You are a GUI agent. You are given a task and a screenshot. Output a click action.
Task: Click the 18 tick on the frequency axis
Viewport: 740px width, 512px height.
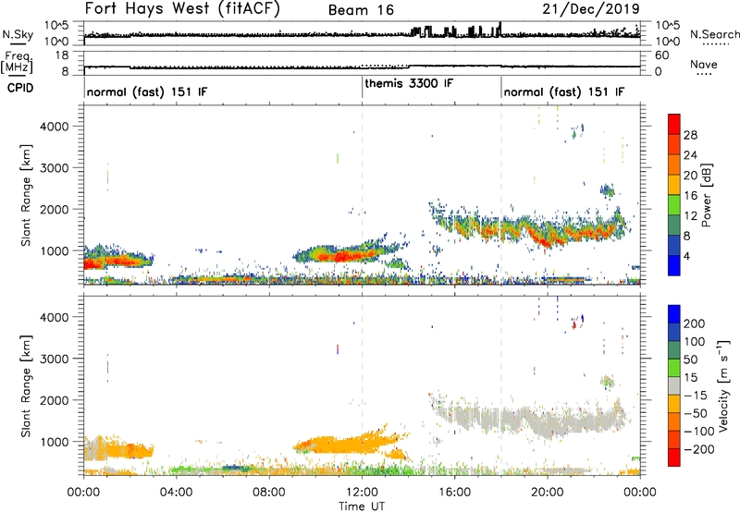(62, 55)
